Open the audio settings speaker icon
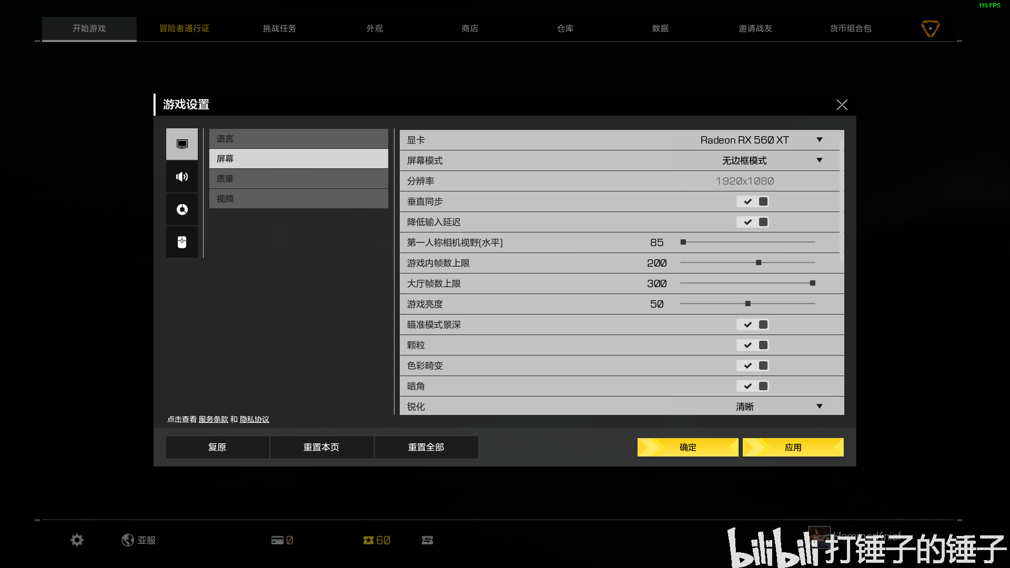Image resolution: width=1010 pixels, height=568 pixels. (x=182, y=177)
